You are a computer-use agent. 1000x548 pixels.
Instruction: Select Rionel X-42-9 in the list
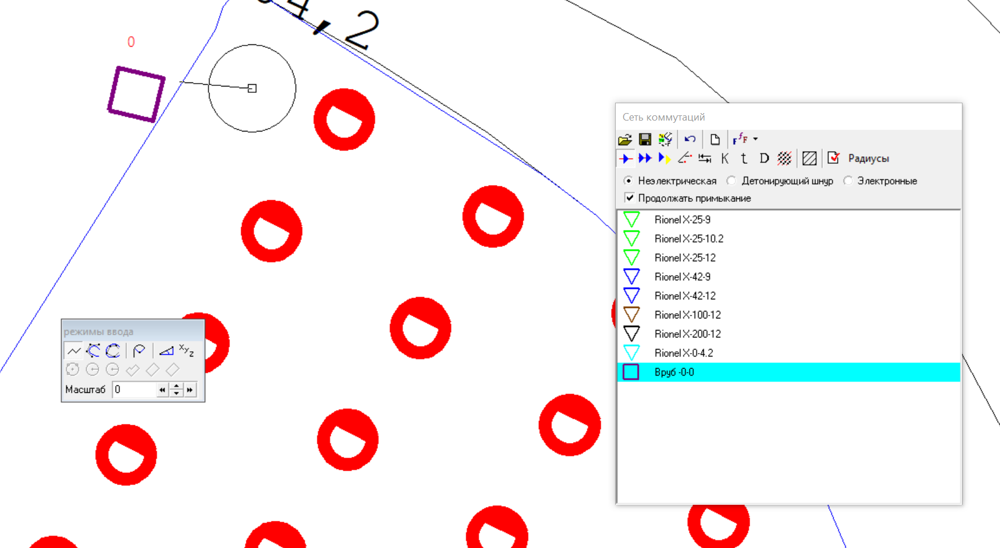(x=788, y=277)
